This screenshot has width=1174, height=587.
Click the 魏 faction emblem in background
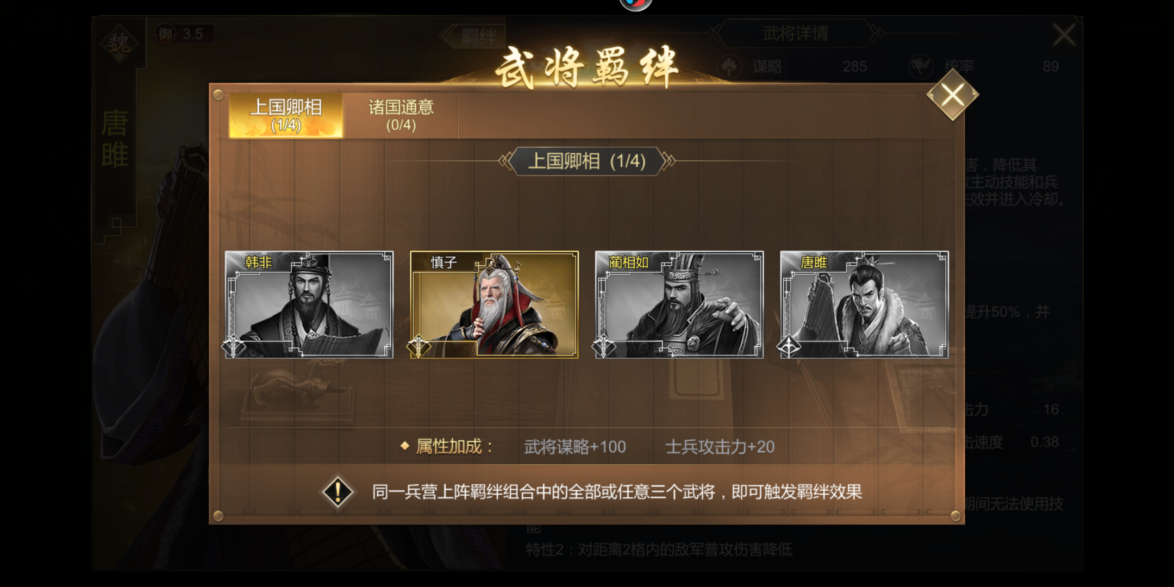[x=119, y=43]
